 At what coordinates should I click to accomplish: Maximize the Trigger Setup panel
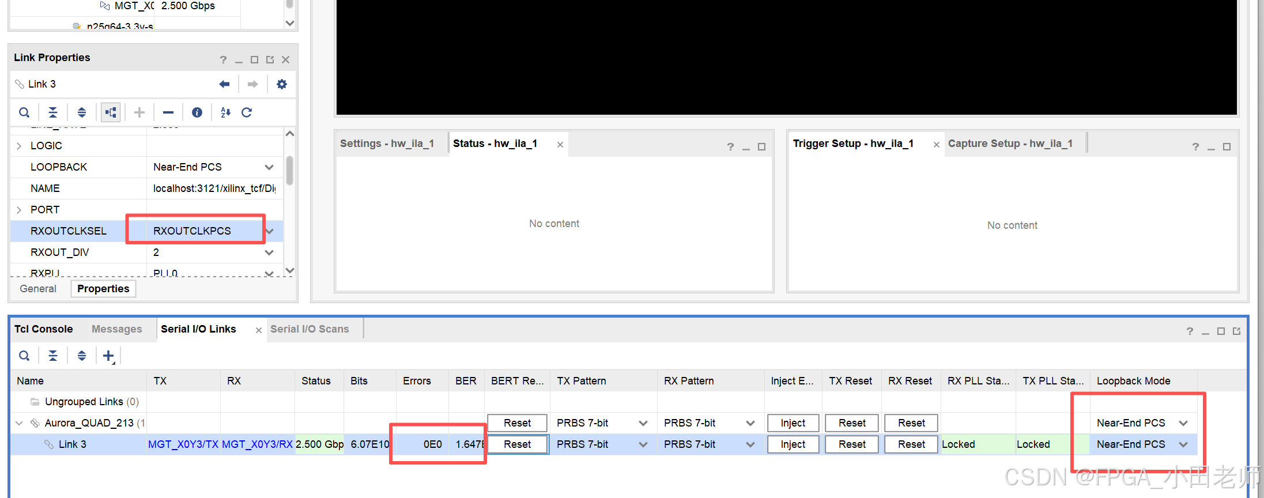(x=1227, y=146)
